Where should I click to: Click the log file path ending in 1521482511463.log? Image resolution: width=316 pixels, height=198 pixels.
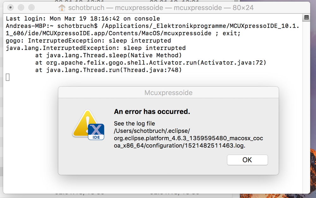tap(188, 138)
